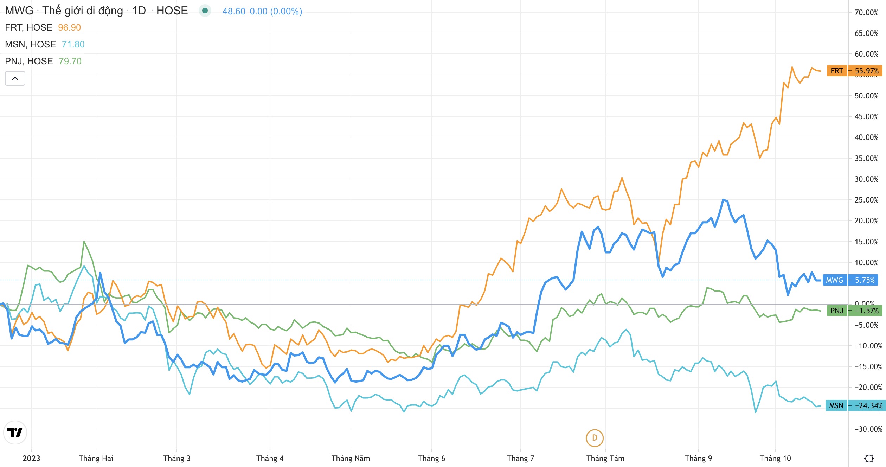Screen dimensions: 886x467
Task: Click the TradingView logo icon
Action: click(15, 432)
